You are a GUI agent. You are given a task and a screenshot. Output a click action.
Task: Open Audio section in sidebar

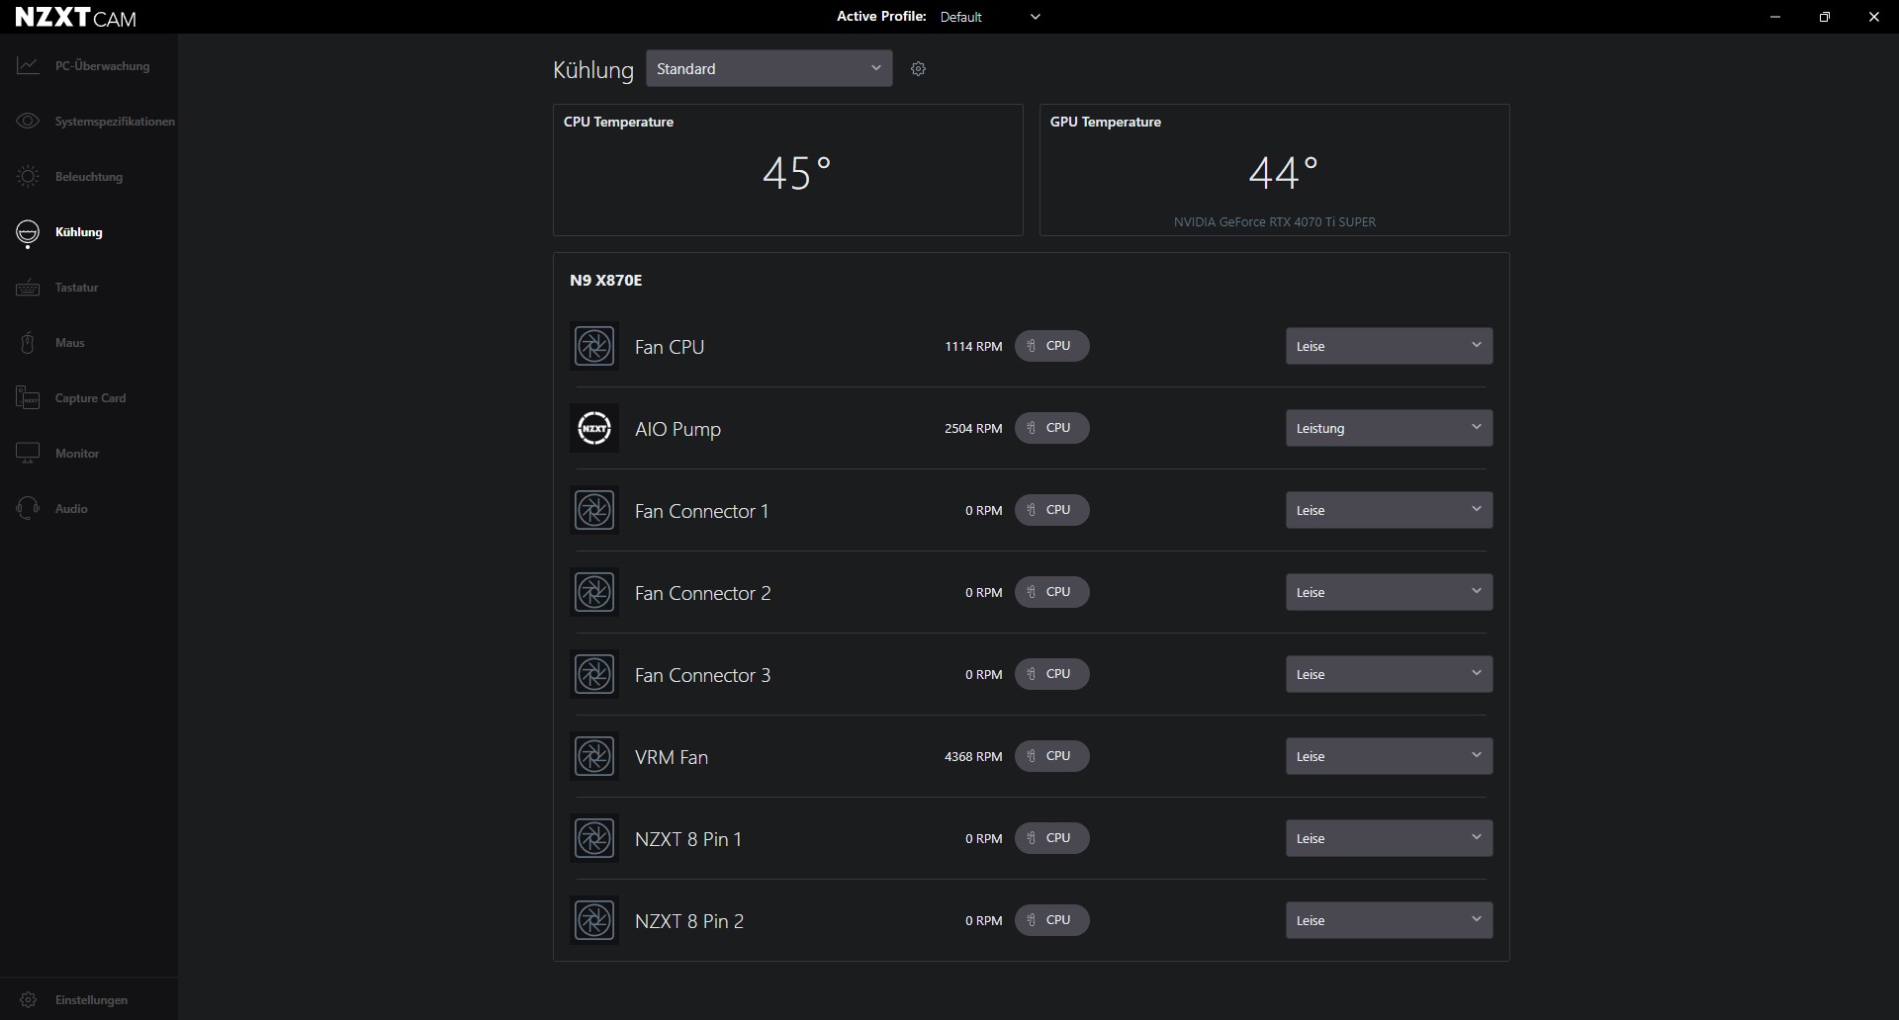tap(71, 509)
